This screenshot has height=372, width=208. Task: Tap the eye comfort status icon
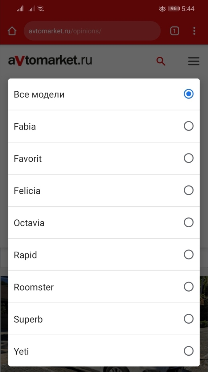point(162,9)
